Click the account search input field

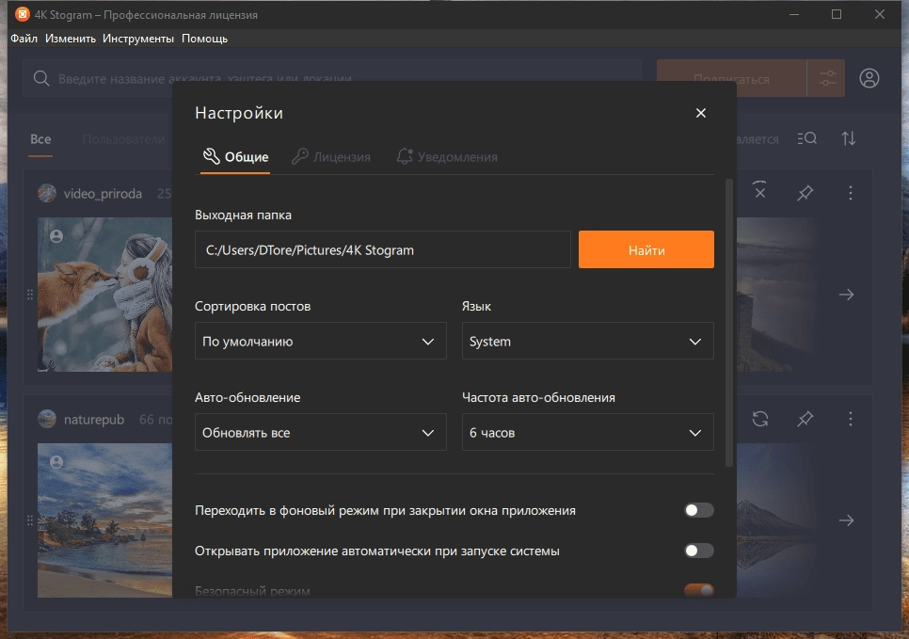[x=331, y=78]
